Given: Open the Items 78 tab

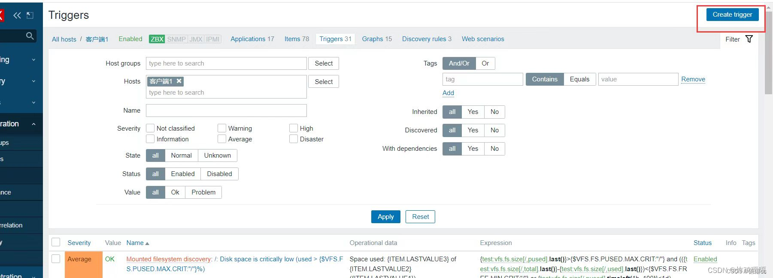Looking at the screenshot, I should pyautogui.click(x=297, y=39).
